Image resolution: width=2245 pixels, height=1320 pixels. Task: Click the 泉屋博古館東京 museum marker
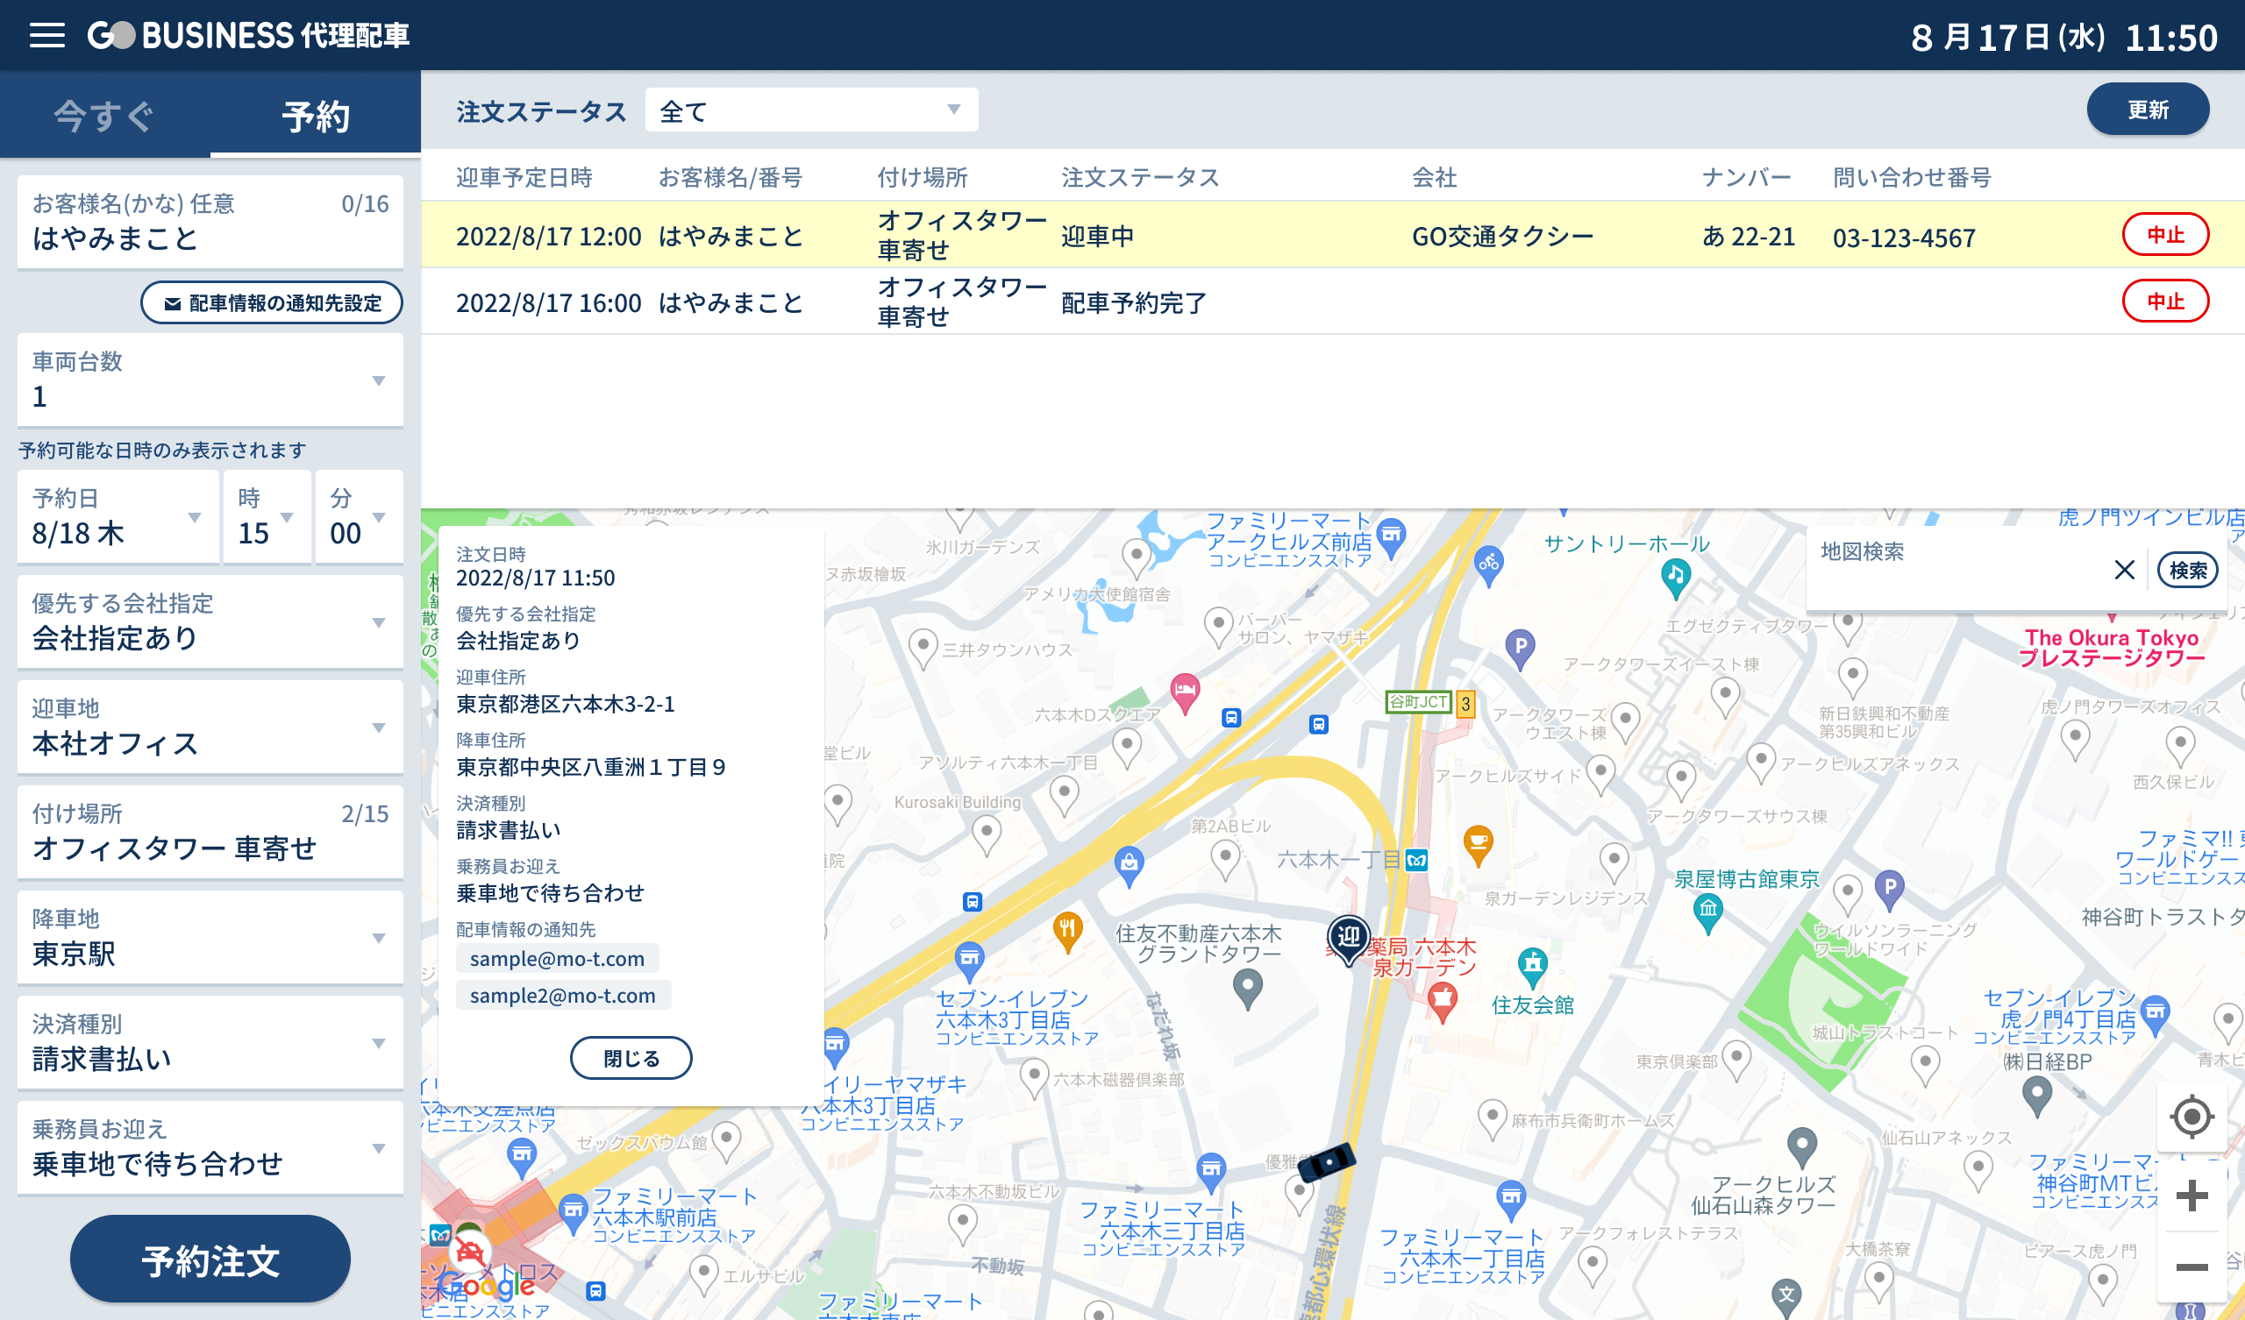tap(1707, 911)
